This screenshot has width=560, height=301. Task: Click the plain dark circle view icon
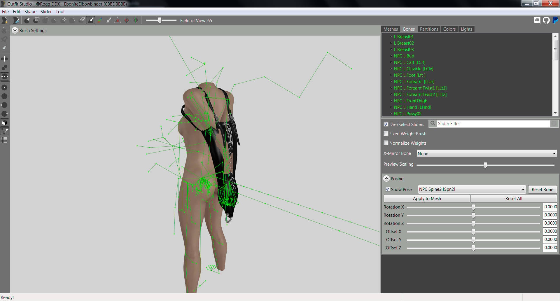(x=5, y=96)
